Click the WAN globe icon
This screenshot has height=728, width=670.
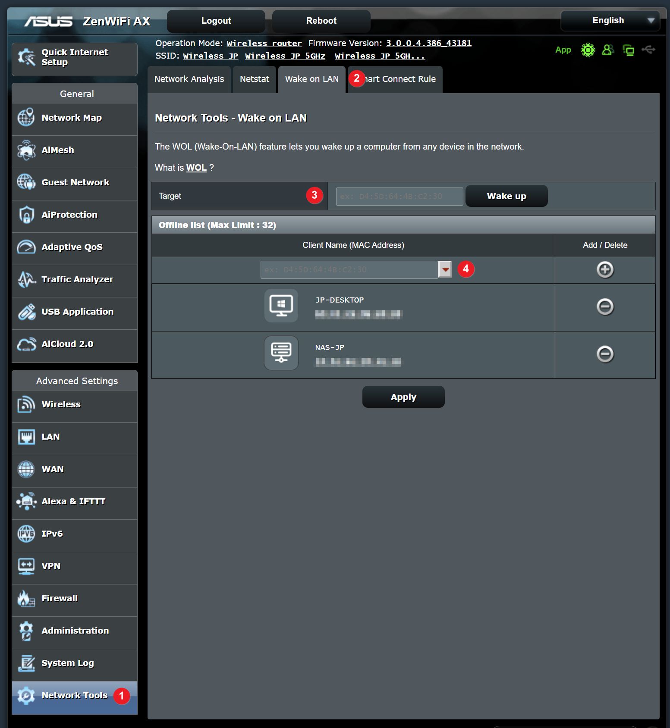pos(26,469)
